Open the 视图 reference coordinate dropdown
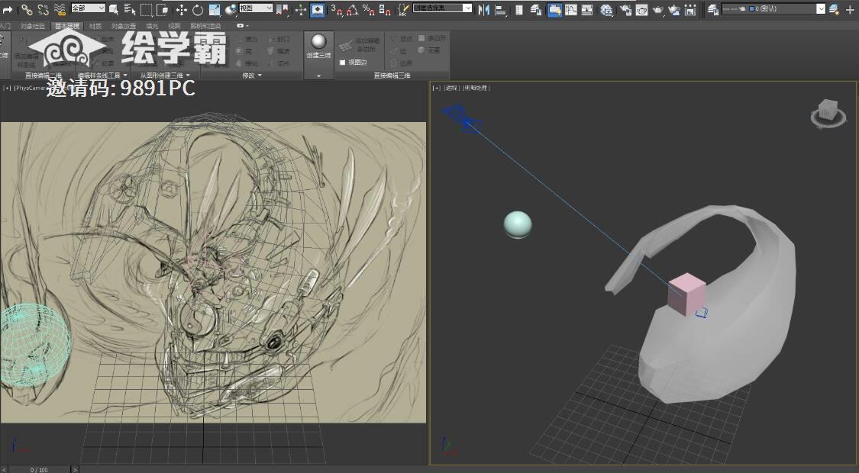 click(256, 8)
